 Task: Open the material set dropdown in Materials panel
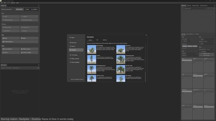point(195,8)
